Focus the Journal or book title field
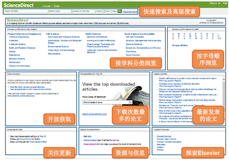Viewport: 229px width, 160px height. click(83, 11)
